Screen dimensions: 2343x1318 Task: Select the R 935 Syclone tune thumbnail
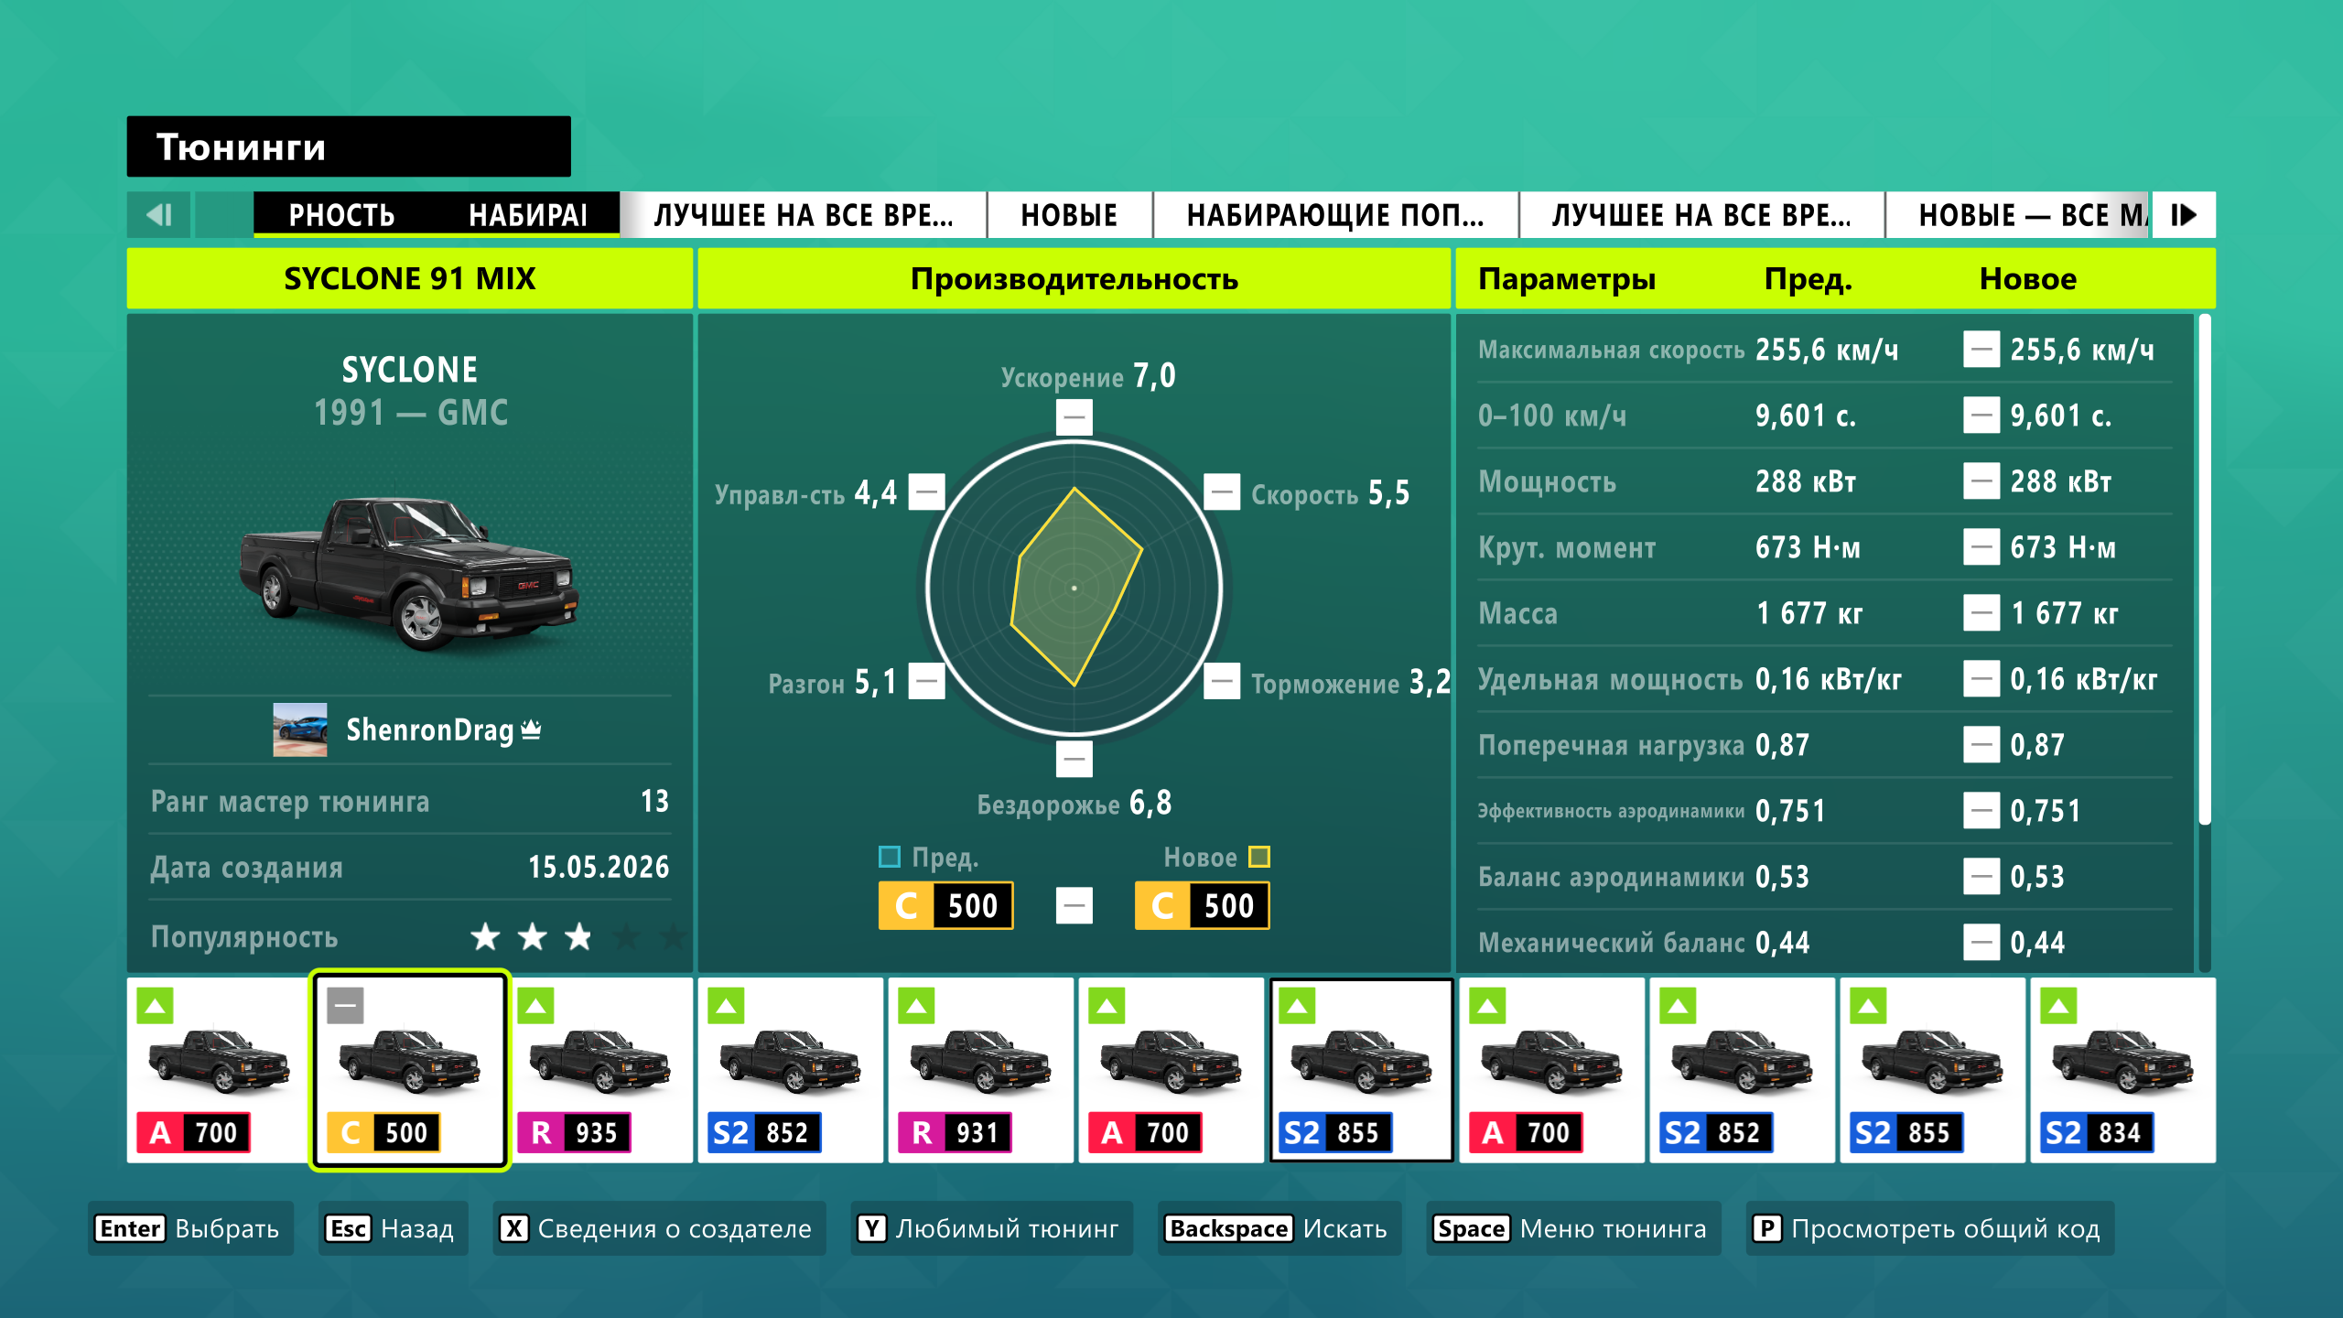(x=600, y=1069)
